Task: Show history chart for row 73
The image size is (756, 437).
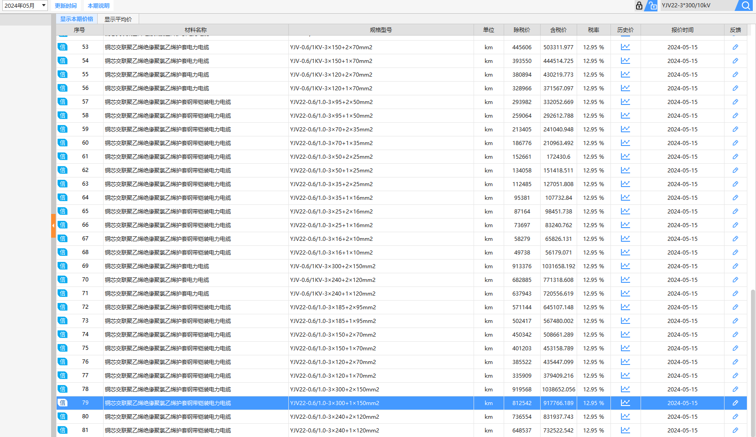Action: pos(625,321)
